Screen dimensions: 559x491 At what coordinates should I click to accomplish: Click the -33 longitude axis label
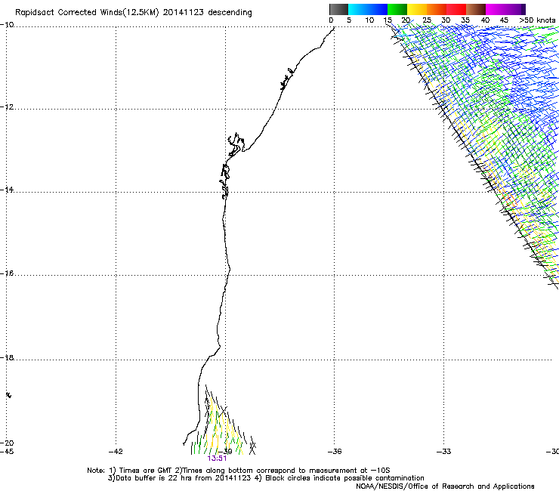[444, 452]
